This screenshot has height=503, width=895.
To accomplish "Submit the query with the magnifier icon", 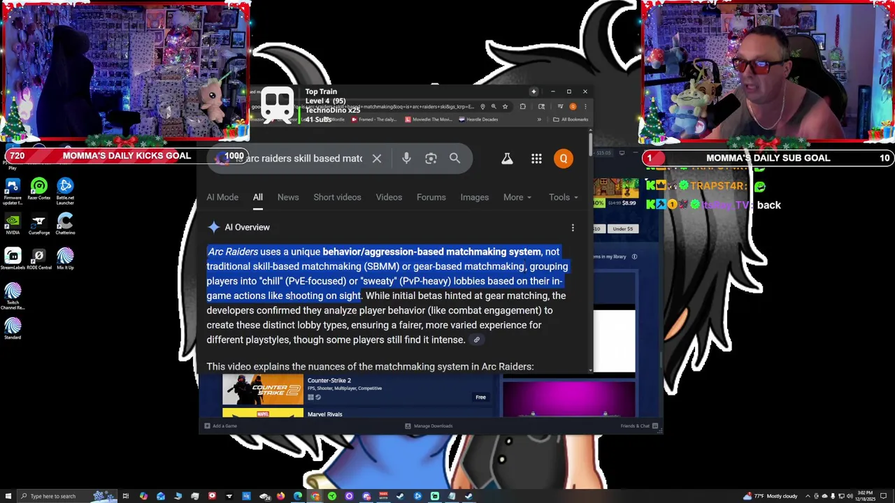I will pos(455,159).
